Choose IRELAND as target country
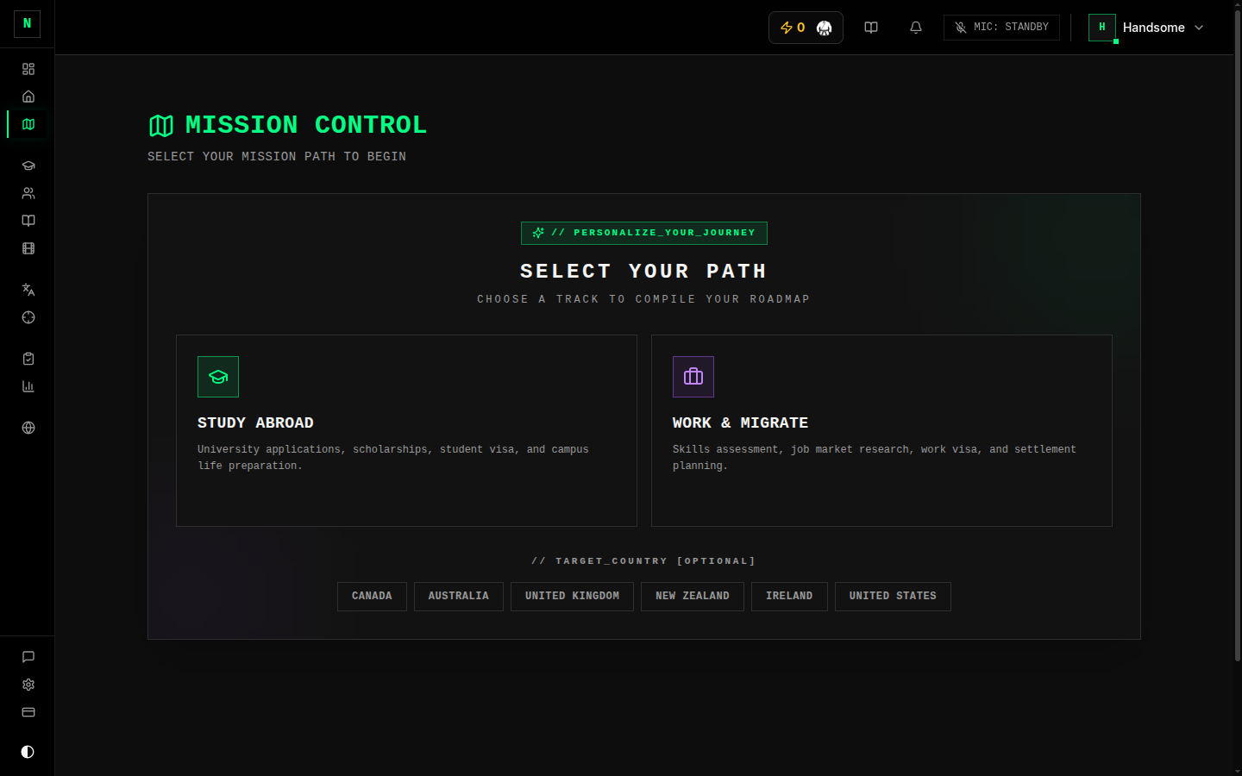Image resolution: width=1242 pixels, height=776 pixels. point(789,597)
